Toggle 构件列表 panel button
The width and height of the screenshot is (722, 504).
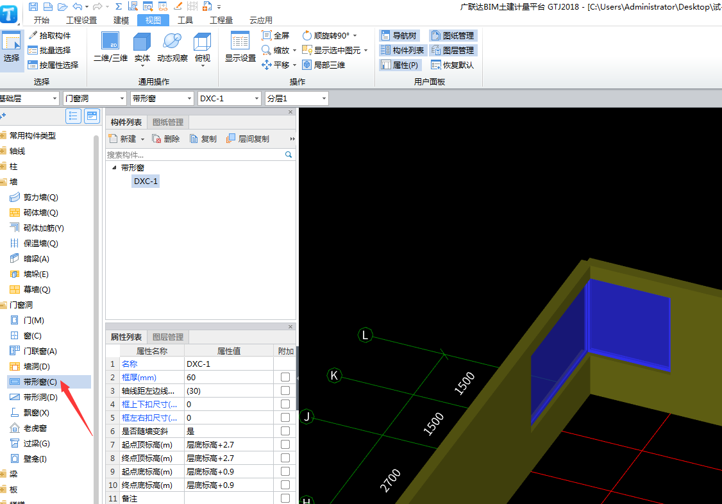pos(403,50)
